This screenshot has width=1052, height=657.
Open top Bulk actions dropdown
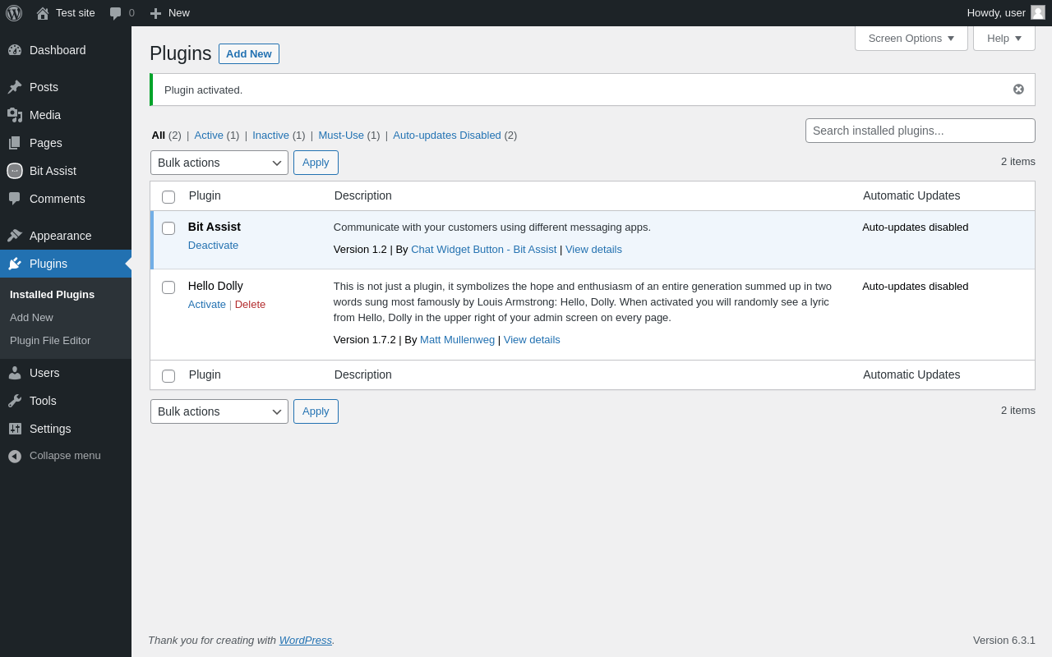tap(219, 163)
